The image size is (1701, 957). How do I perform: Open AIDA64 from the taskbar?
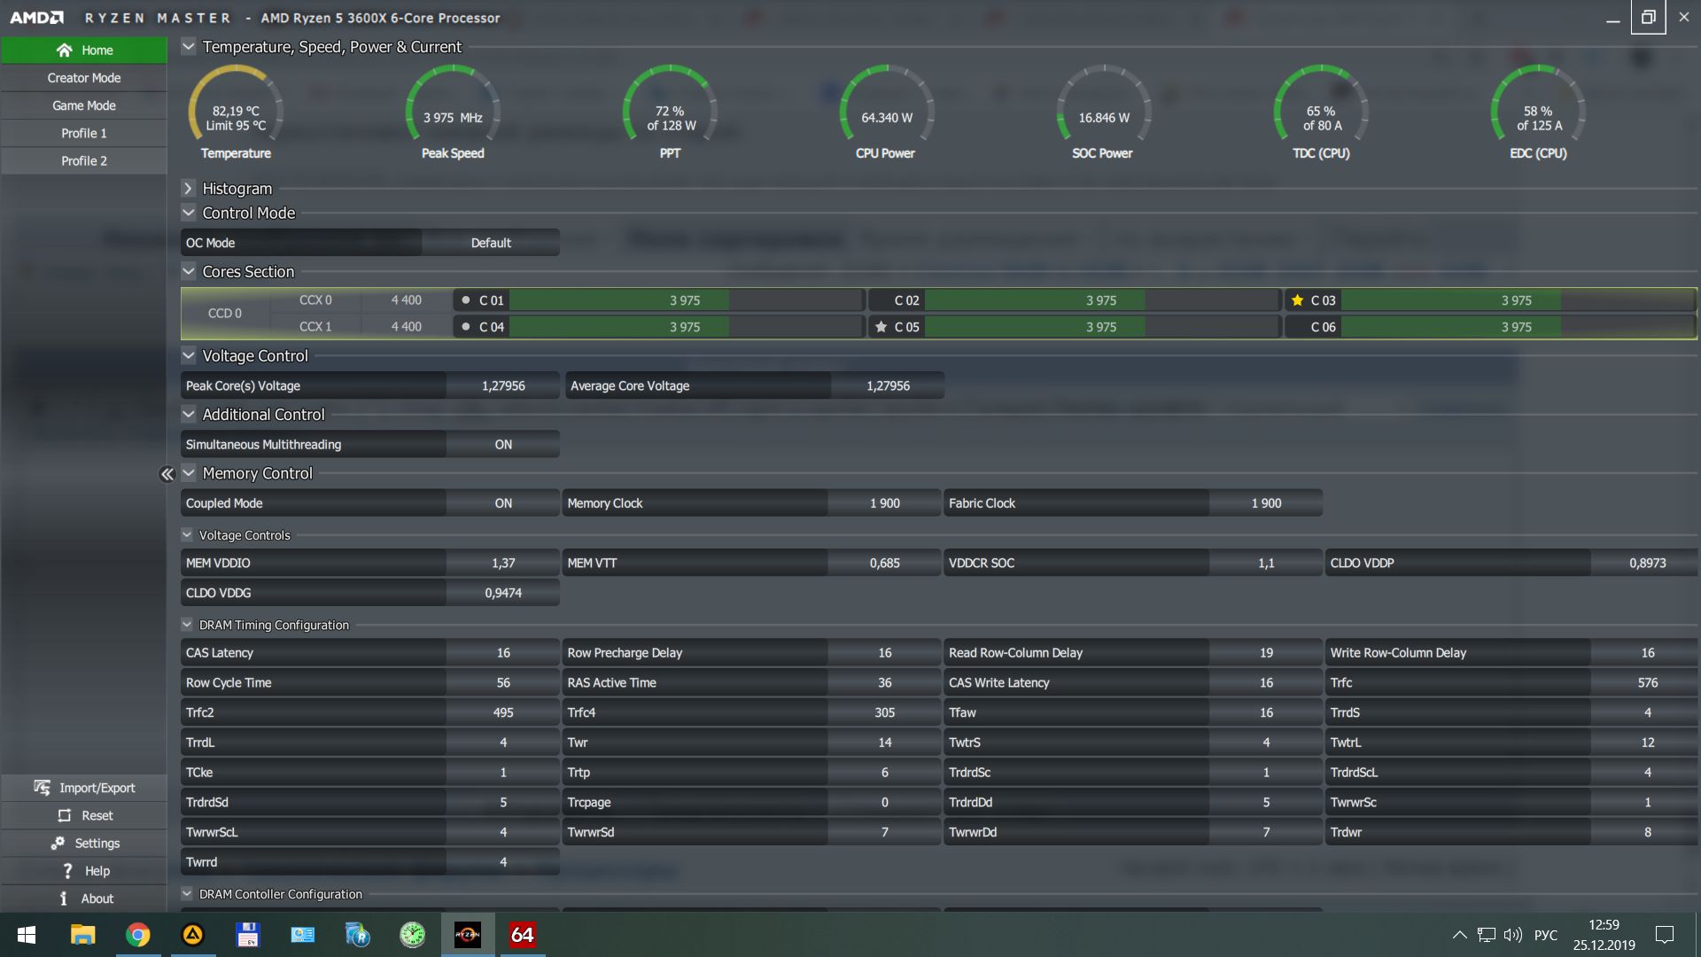coord(522,935)
